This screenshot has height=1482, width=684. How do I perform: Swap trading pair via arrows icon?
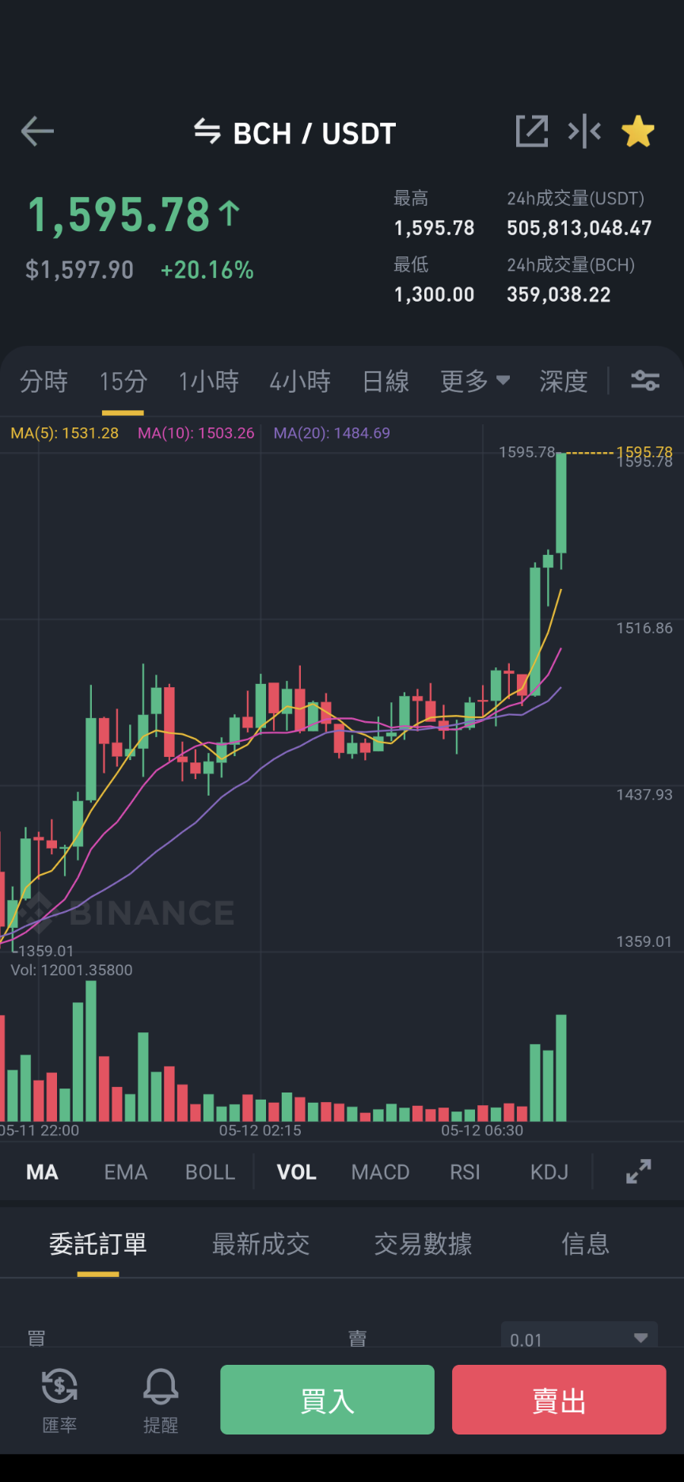click(207, 131)
